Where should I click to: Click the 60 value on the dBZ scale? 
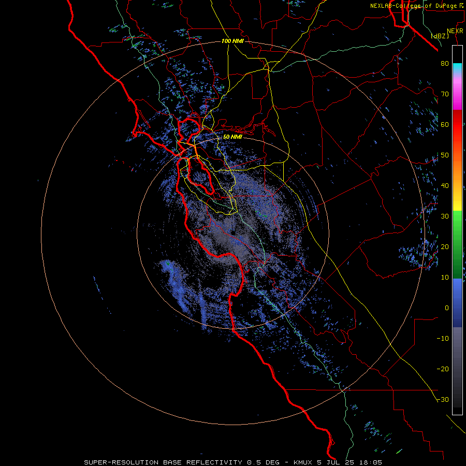click(445, 125)
